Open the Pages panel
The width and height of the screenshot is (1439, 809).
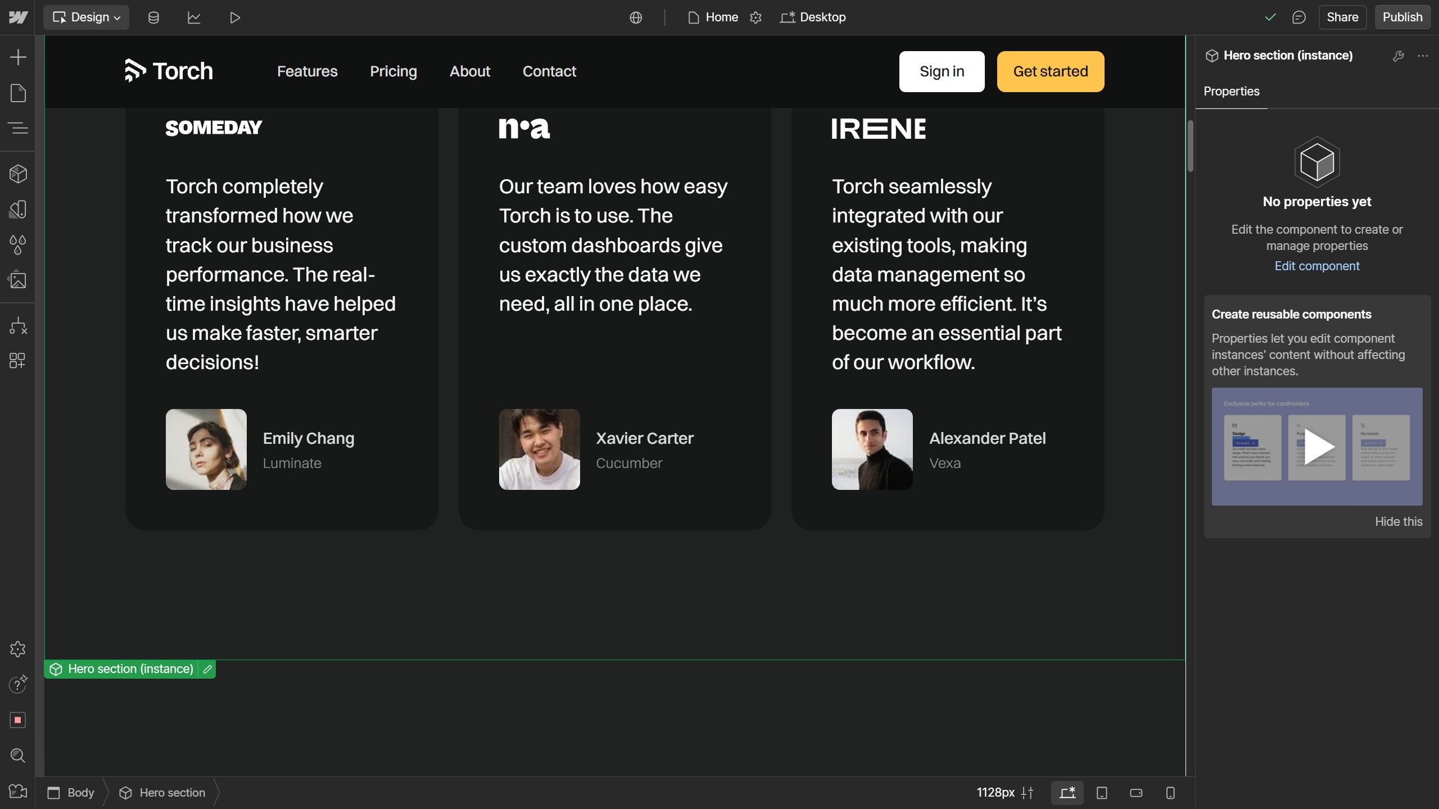pos(18,93)
